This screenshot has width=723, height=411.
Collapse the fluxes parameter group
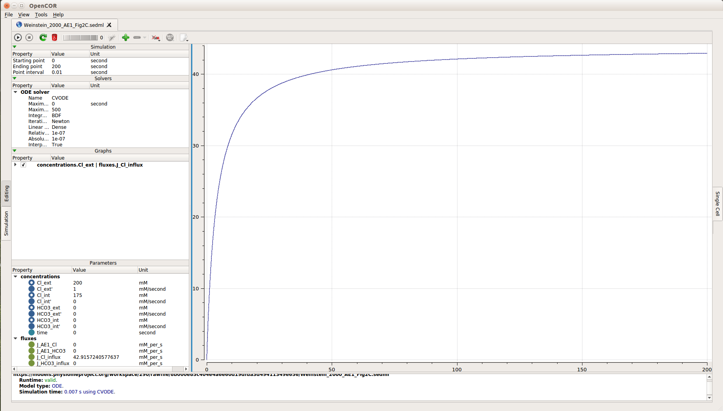[x=16, y=339]
